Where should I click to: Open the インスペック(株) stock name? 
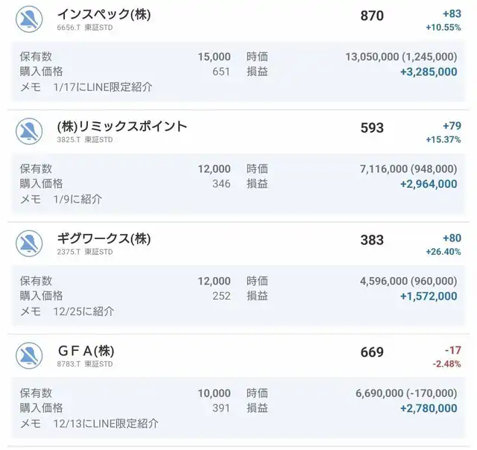(104, 14)
